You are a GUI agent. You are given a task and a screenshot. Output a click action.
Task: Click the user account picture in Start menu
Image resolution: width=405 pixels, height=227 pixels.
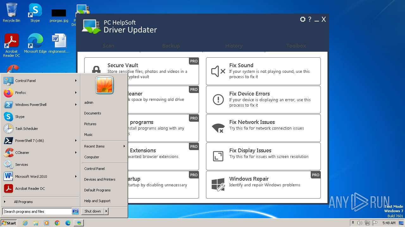104,85
